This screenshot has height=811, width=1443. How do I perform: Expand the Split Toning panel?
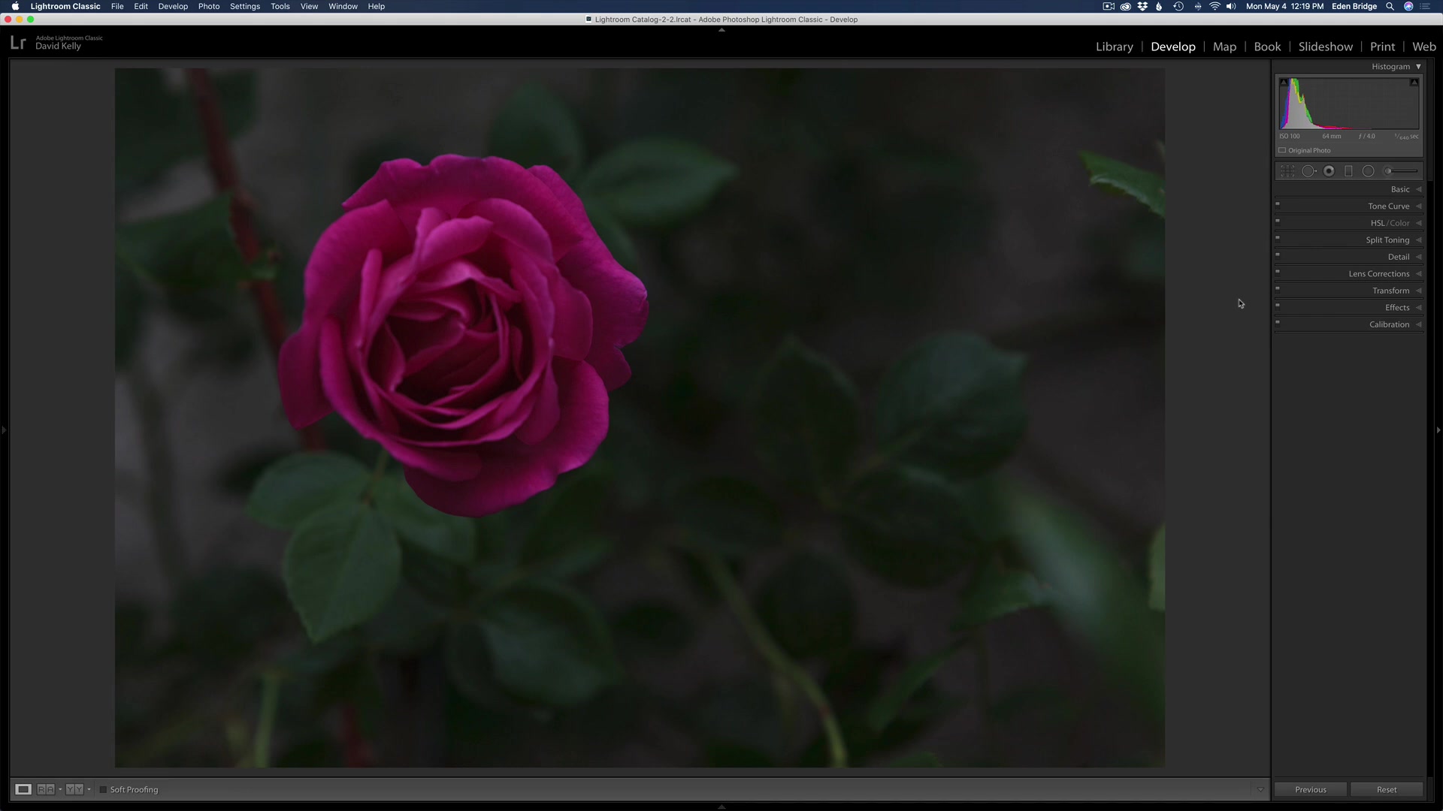(x=1418, y=240)
